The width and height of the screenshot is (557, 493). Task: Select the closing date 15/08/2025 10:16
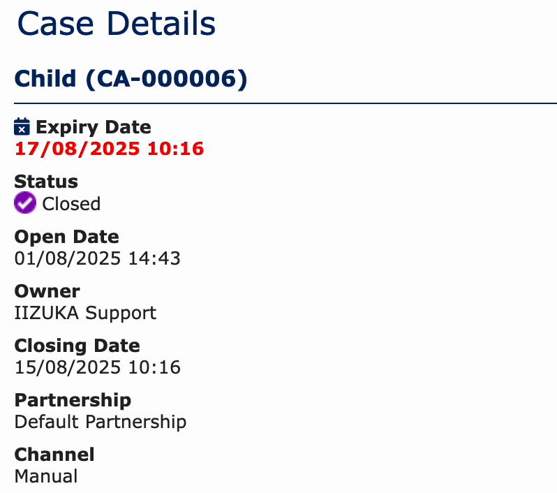coord(97,367)
